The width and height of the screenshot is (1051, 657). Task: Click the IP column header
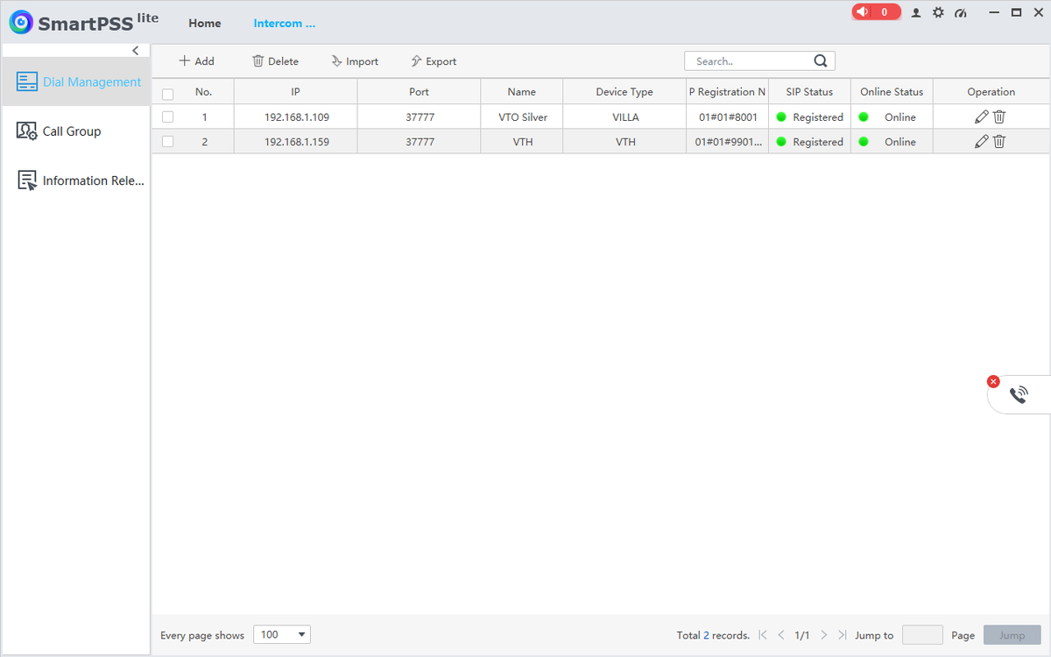point(296,92)
